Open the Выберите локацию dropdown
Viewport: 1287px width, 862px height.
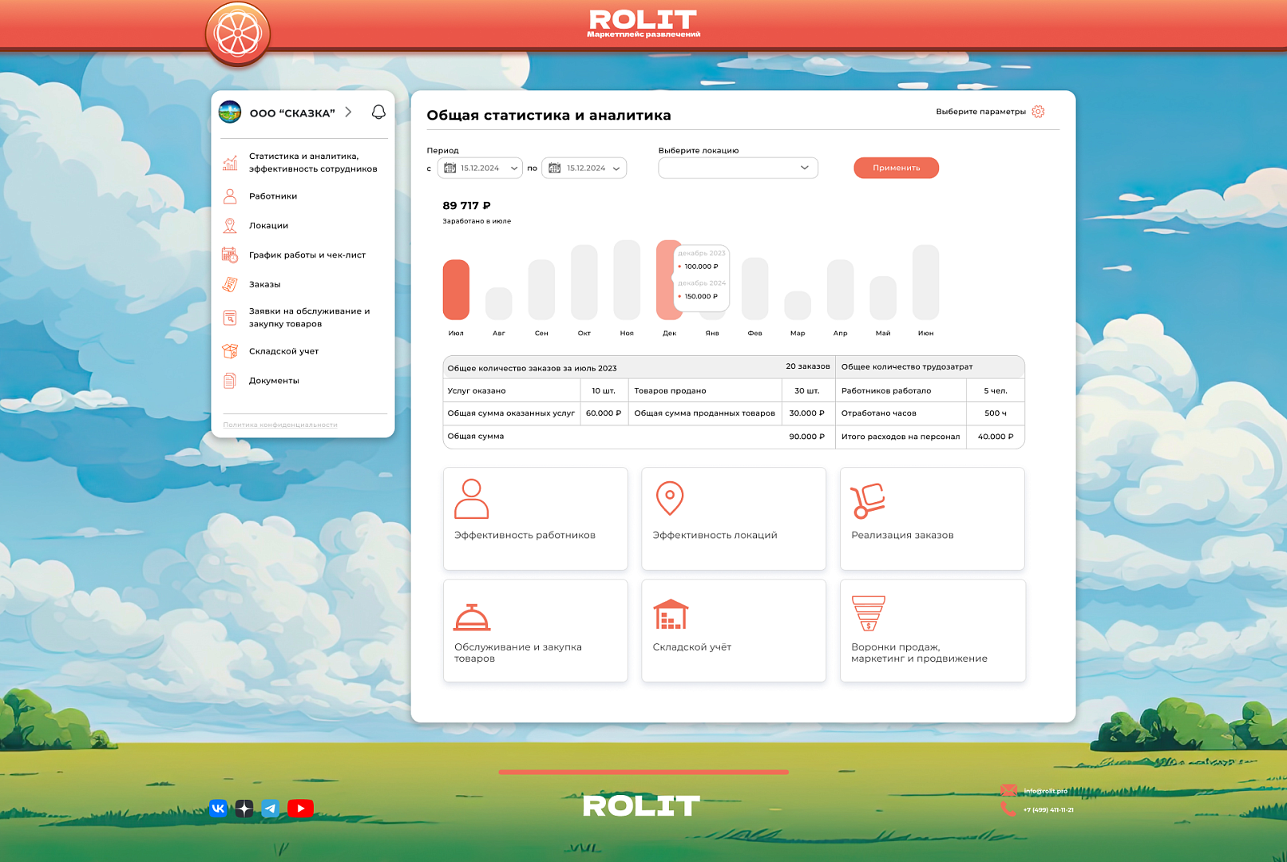tap(738, 168)
